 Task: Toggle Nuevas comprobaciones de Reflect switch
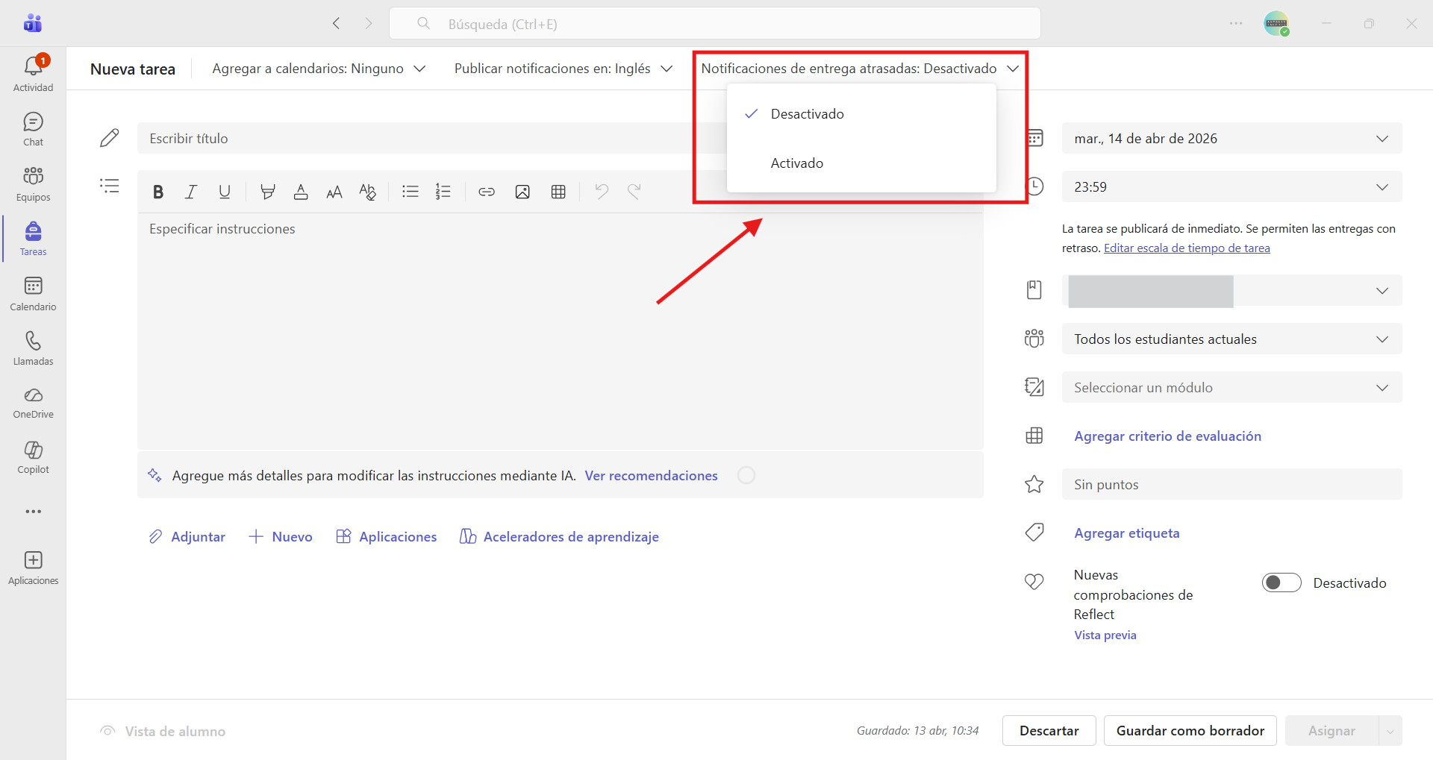[x=1281, y=582]
